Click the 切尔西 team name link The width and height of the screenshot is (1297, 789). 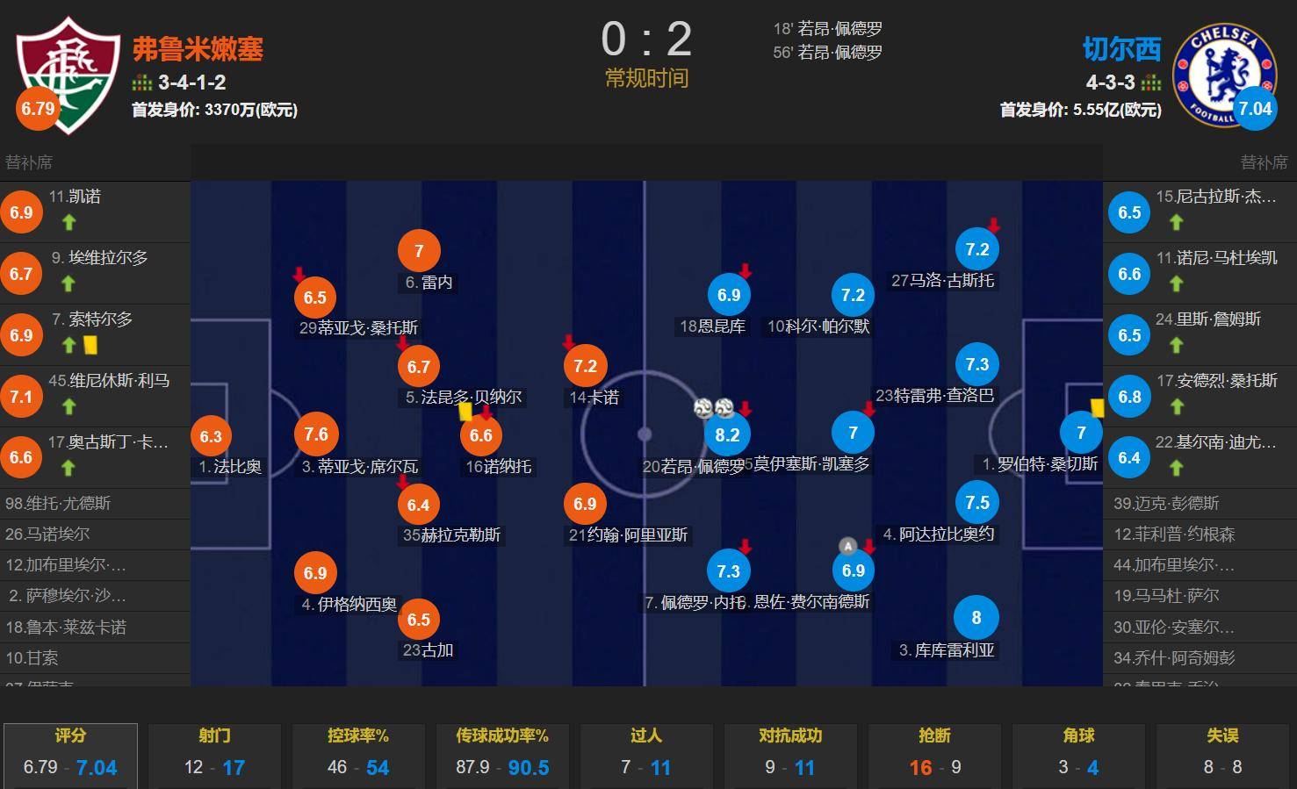pyautogui.click(x=1121, y=48)
